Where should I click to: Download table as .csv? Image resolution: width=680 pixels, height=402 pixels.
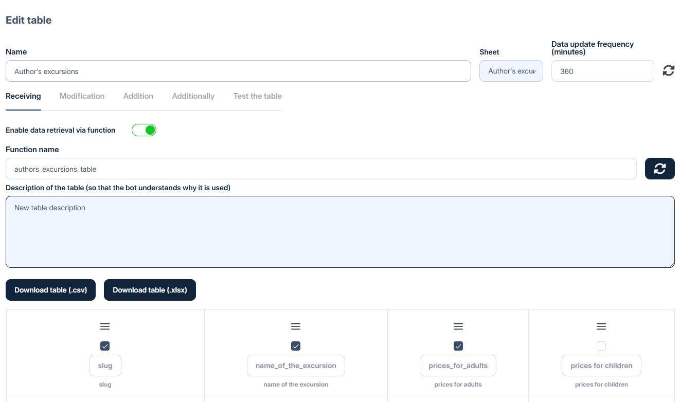[51, 290]
